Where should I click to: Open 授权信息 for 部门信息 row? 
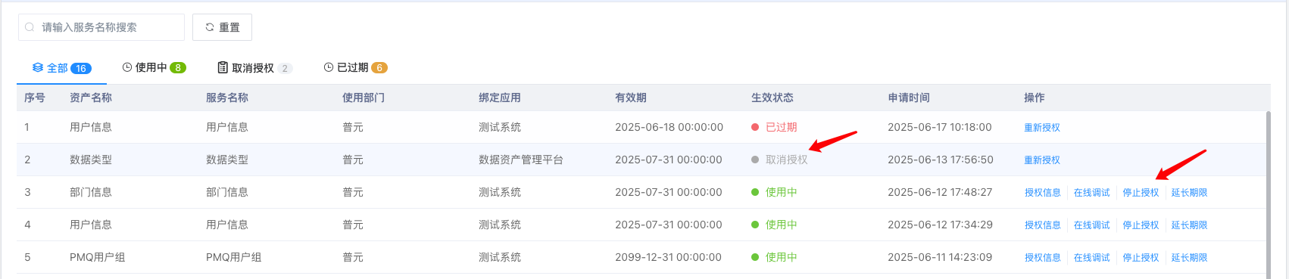[x=1043, y=193]
